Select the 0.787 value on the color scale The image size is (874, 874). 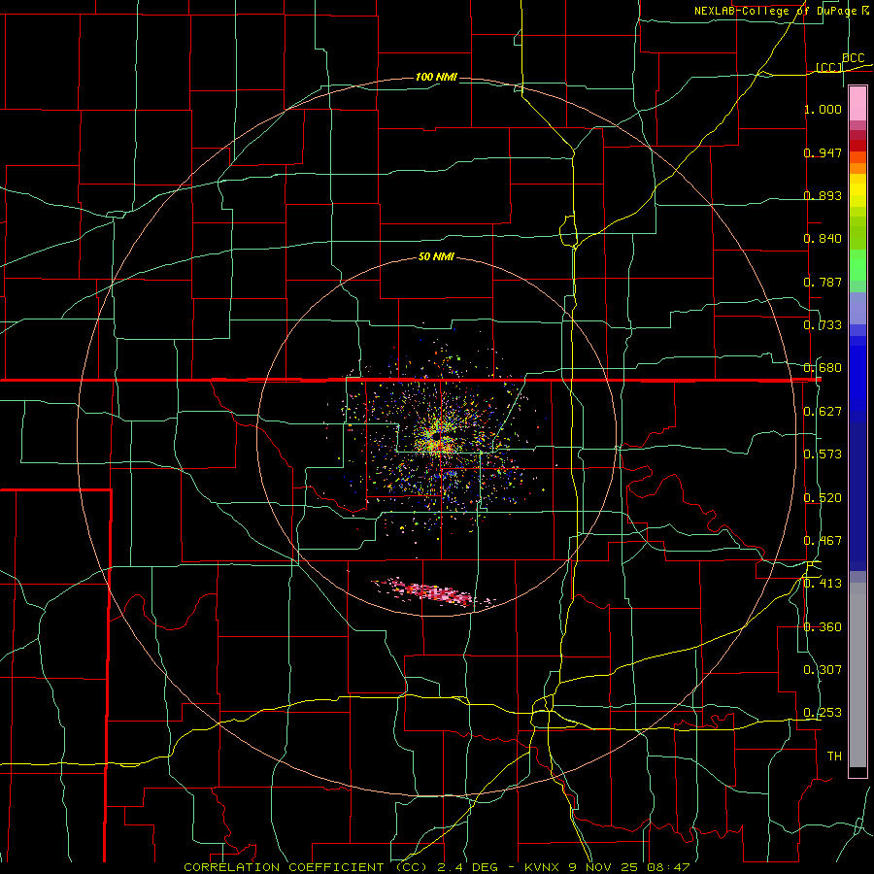[823, 282]
